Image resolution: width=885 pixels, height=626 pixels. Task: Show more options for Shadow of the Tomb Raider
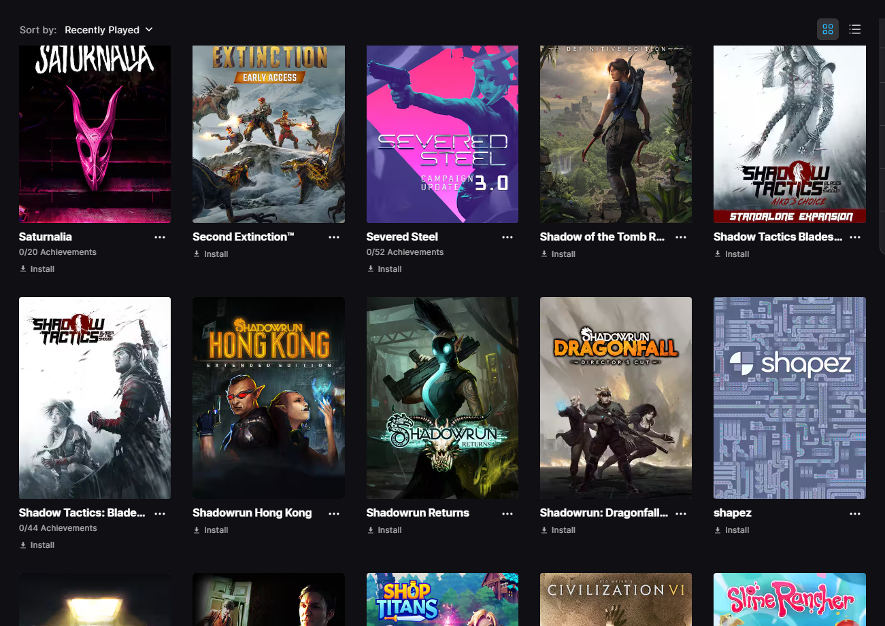681,237
